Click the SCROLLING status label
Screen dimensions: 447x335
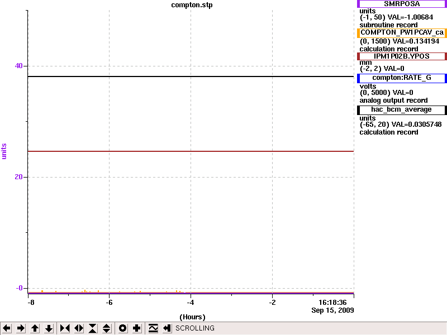coord(195,328)
